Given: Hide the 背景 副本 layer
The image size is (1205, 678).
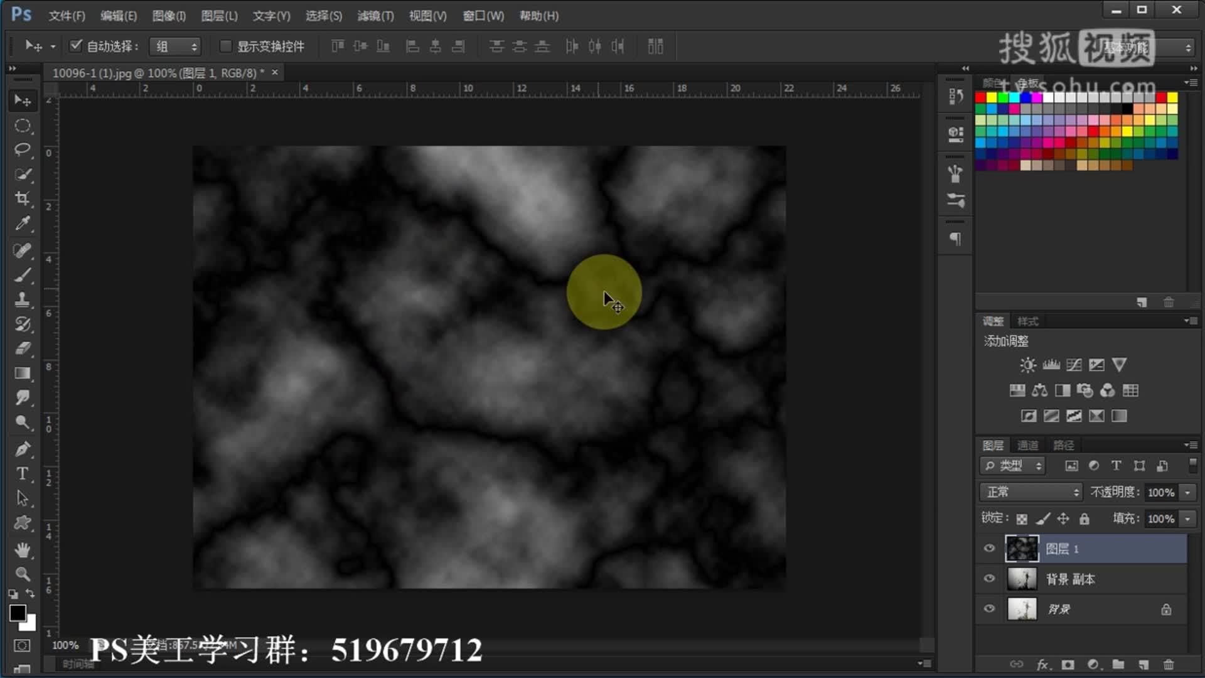Looking at the screenshot, I should tap(990, 579).
